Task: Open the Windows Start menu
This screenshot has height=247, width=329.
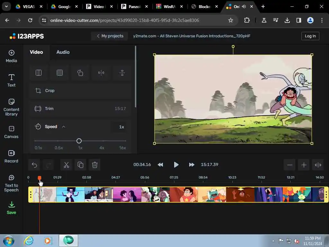Action: tap(9, 241)
